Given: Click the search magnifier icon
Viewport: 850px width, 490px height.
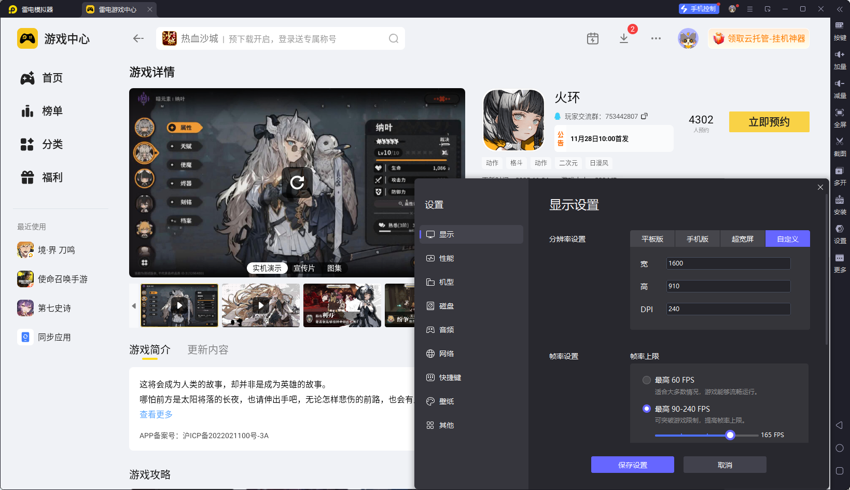Looking at the screenshot, I should (394, 39).
